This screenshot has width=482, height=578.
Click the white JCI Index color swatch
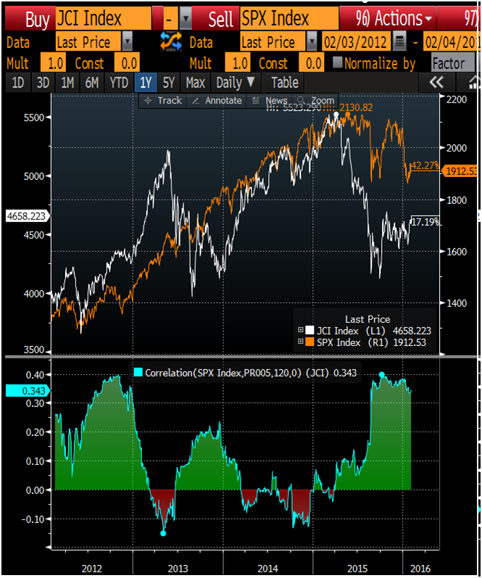point(309,330)
